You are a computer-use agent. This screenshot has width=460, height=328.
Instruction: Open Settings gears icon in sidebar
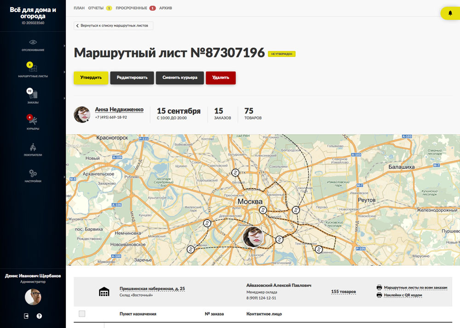(33, 173)
